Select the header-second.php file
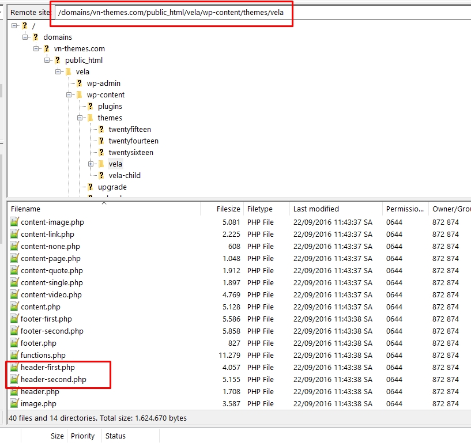Screen dimensions: 471x446 tap(54, 380)
